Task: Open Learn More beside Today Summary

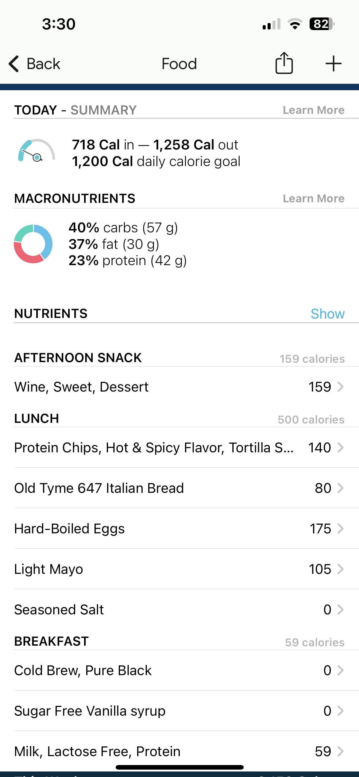Action: [x=314, y=110]
